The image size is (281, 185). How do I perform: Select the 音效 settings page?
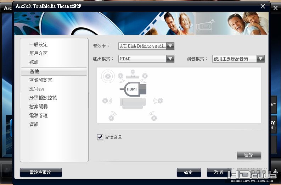[54, 71]
